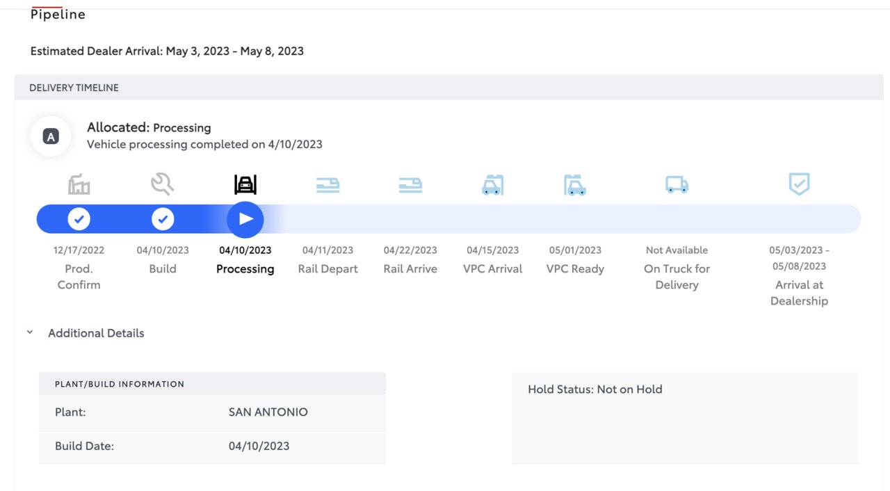890x491 pixels.
Task: Open the Pipeline tab
Action: (58, 15)
